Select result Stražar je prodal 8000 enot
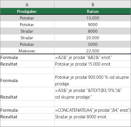 92,117
